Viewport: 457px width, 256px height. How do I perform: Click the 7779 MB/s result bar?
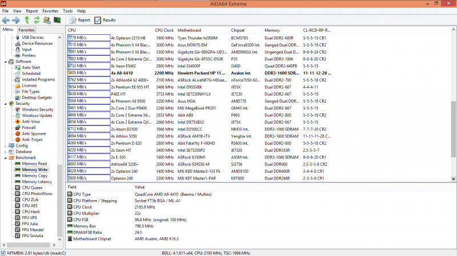click(89, 38)
